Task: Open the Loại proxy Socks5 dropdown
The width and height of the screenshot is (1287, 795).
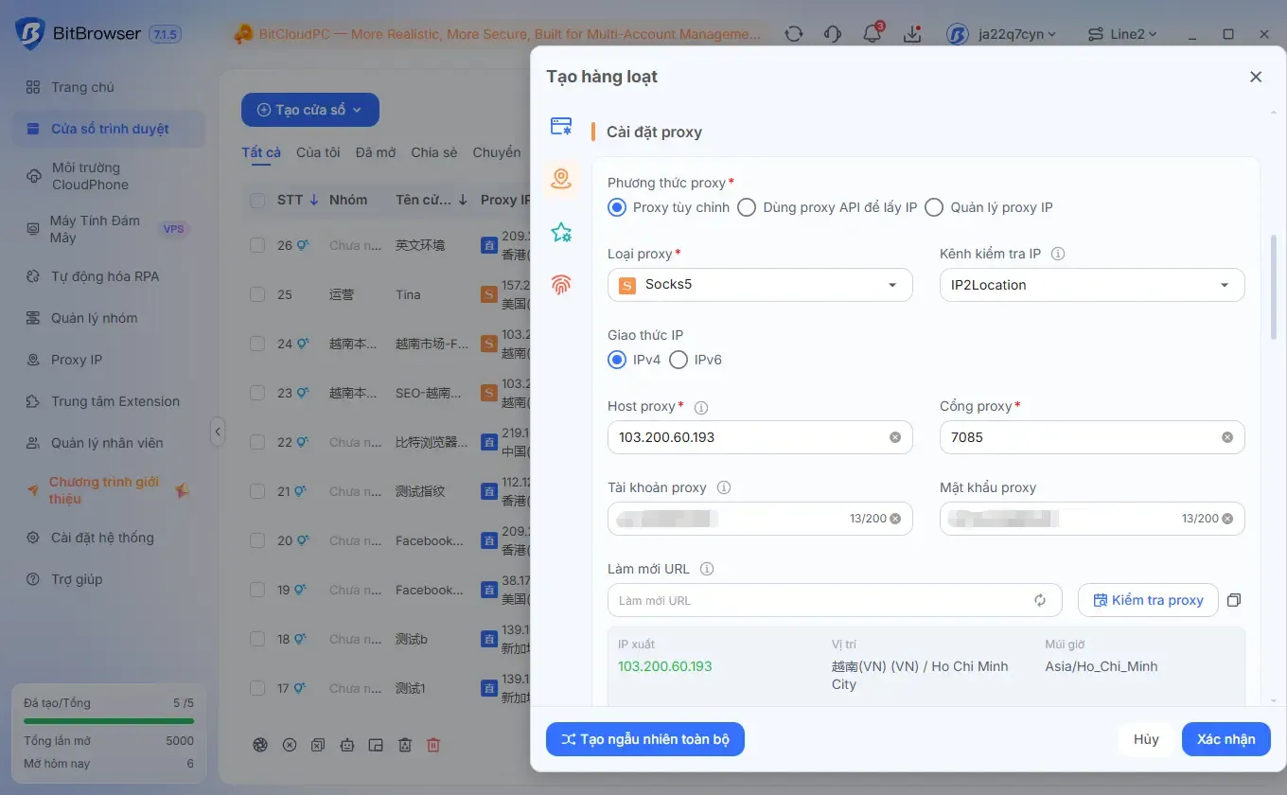Action: pyautogui.click(x=760, y=285)
